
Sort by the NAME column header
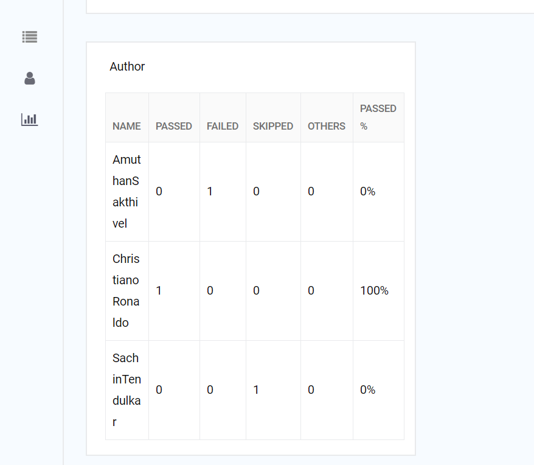coord(127,126)
